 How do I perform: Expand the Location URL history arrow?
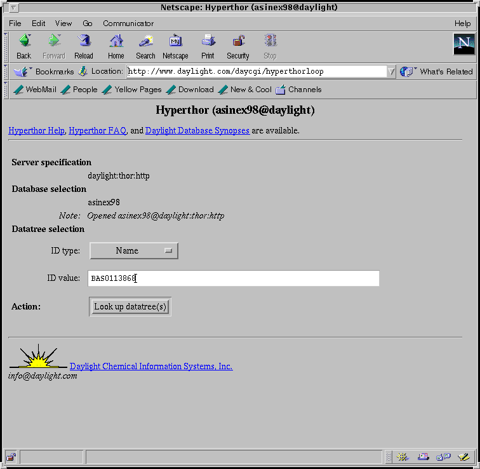tap(391, 72)
